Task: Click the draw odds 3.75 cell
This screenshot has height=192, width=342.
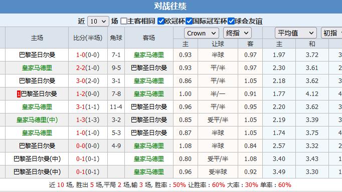Action: point(312,133)
